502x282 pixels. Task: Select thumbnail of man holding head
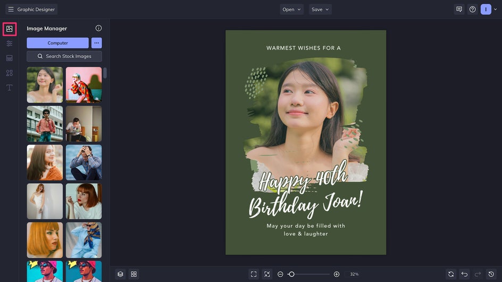pos(83,163)
